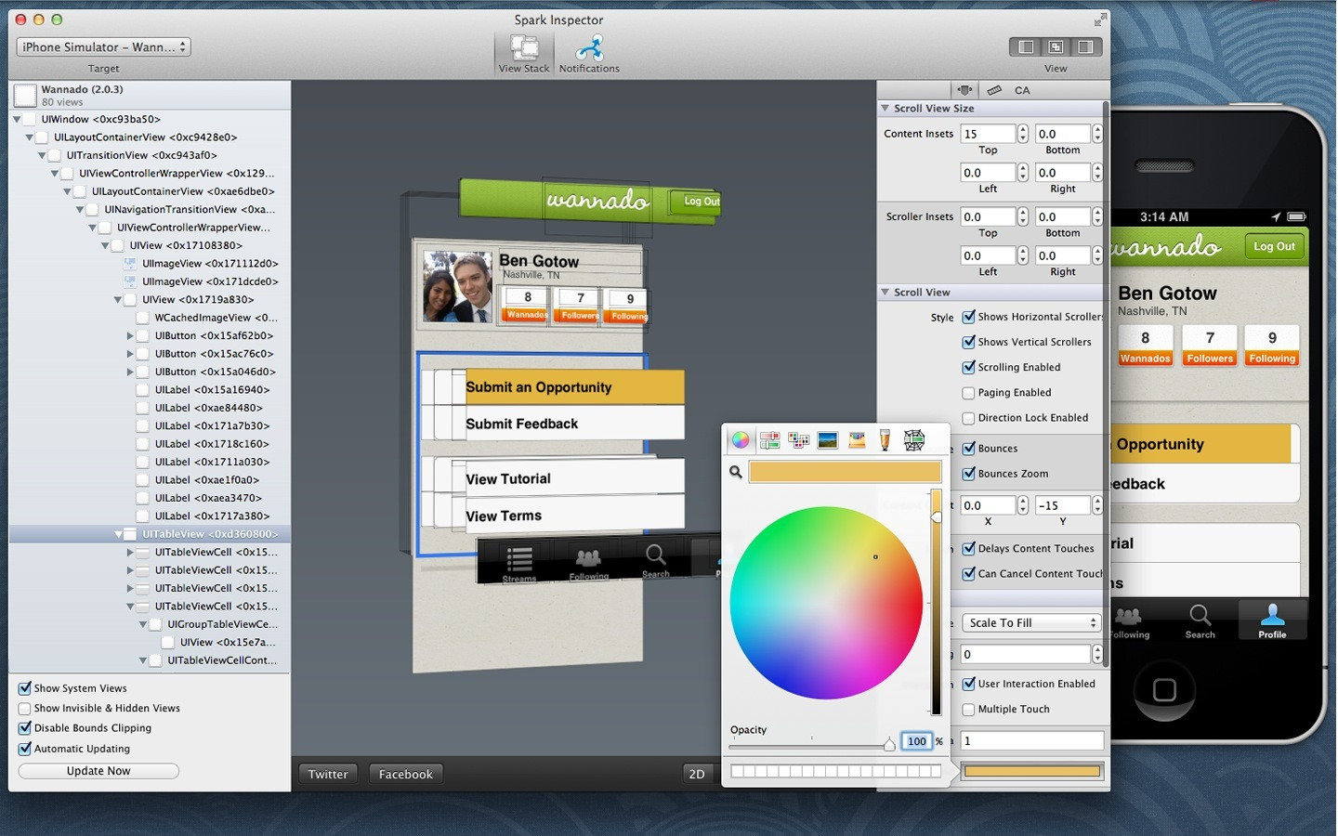Enable Multiple Touch checkbox
The height and width of the screenshot is (836, 1338).
[968, 710]
